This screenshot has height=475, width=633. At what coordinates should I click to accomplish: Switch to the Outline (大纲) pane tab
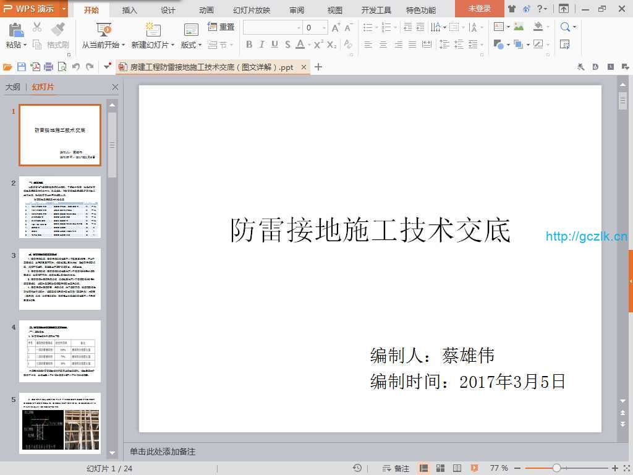[x=12, y=87]
